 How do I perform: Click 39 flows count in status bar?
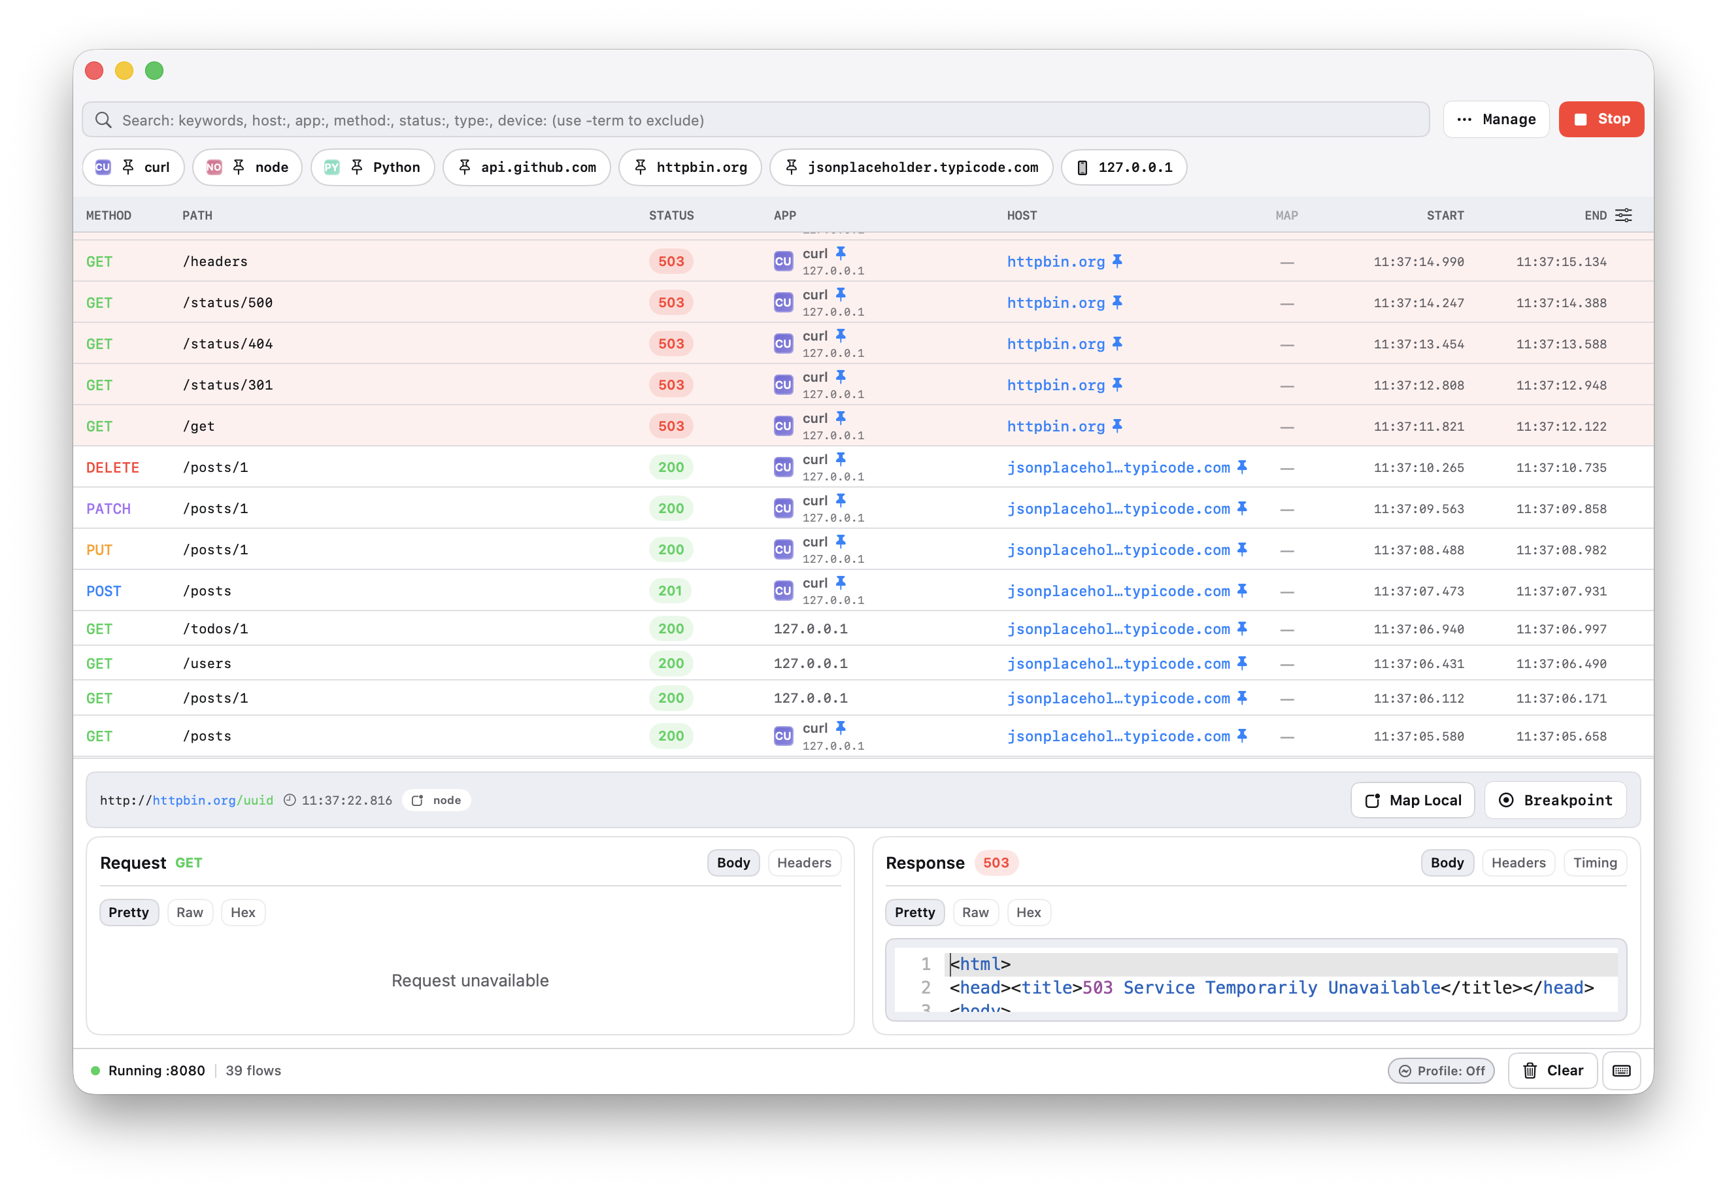[253, 1071]
